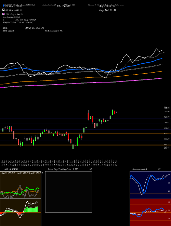The height and width of the screenshot is (226, 171).
Task: Open the empty intraday price panel
Action: [x=68, y=192]
